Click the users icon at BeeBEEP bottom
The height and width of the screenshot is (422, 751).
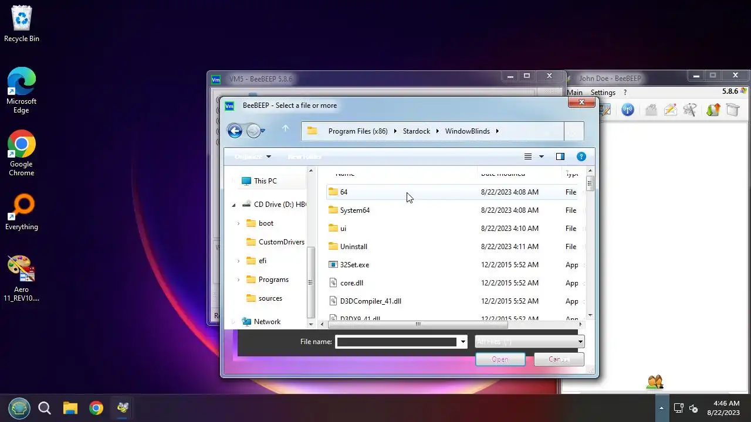coord(655,382)
